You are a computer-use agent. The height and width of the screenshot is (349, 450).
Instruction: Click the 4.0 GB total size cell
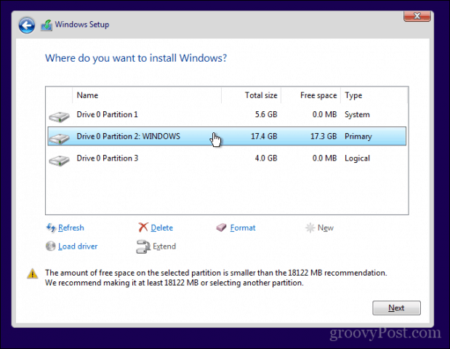click(x=266, y=159)
